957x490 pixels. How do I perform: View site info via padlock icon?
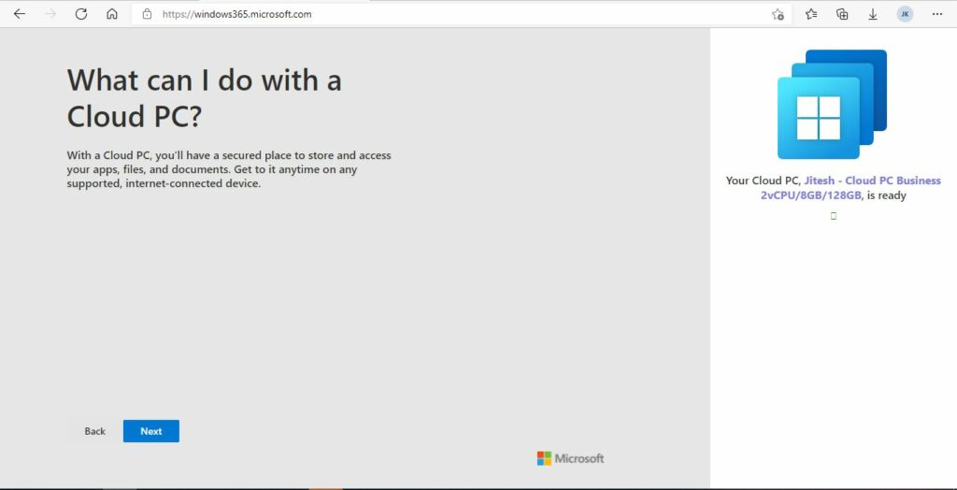[147, 14]
